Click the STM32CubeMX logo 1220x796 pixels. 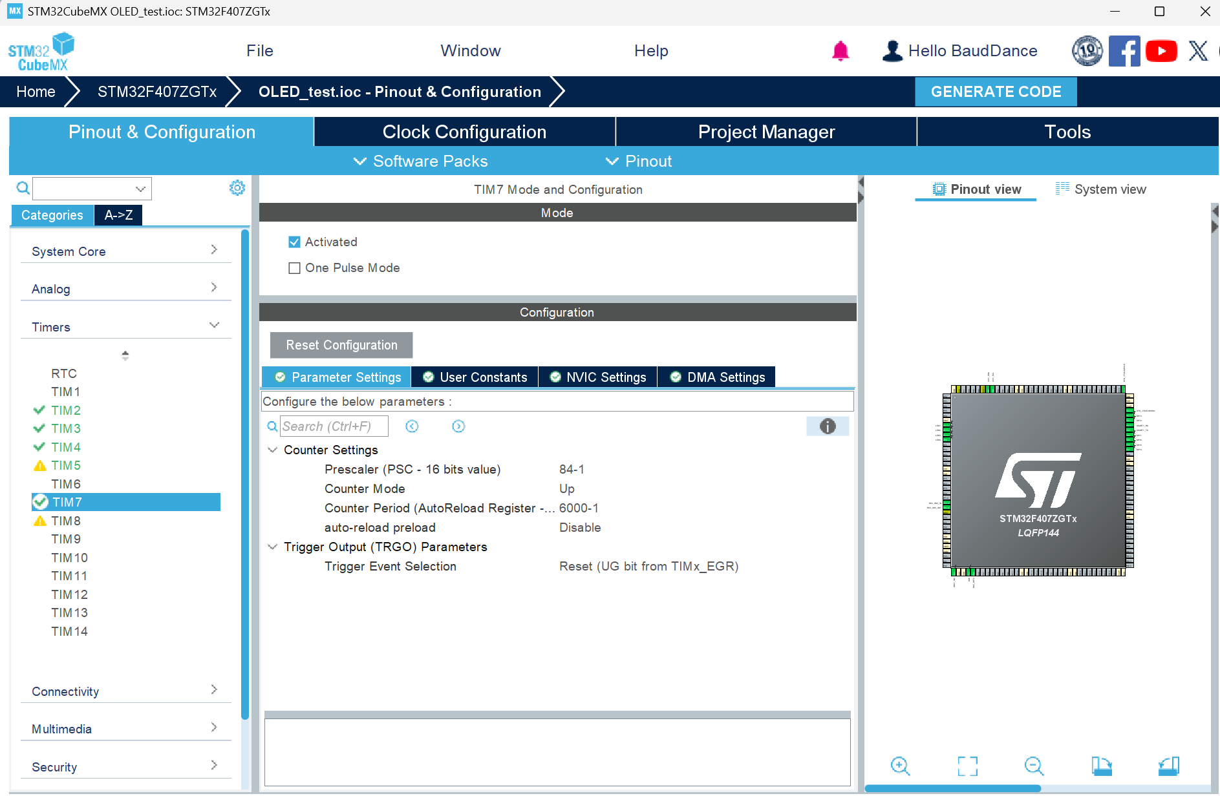pos(41,52)
